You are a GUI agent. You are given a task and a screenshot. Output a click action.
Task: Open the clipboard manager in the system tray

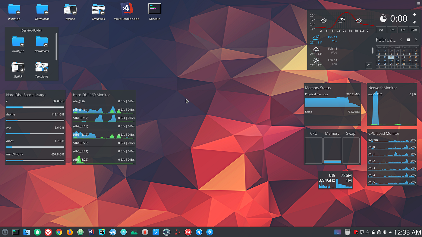(x=379, y=232)
